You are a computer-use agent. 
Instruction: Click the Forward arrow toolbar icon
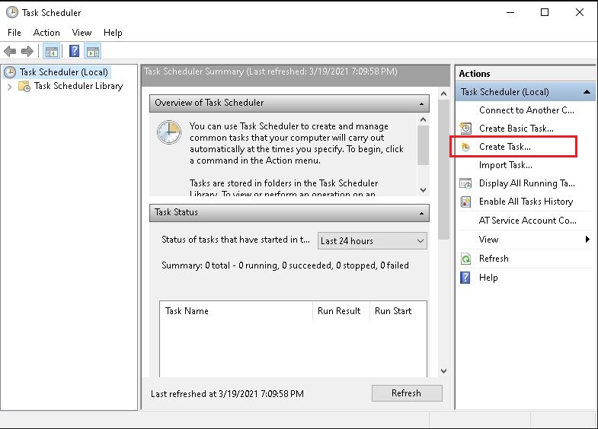pyautogui.click(x=27, y=51)
